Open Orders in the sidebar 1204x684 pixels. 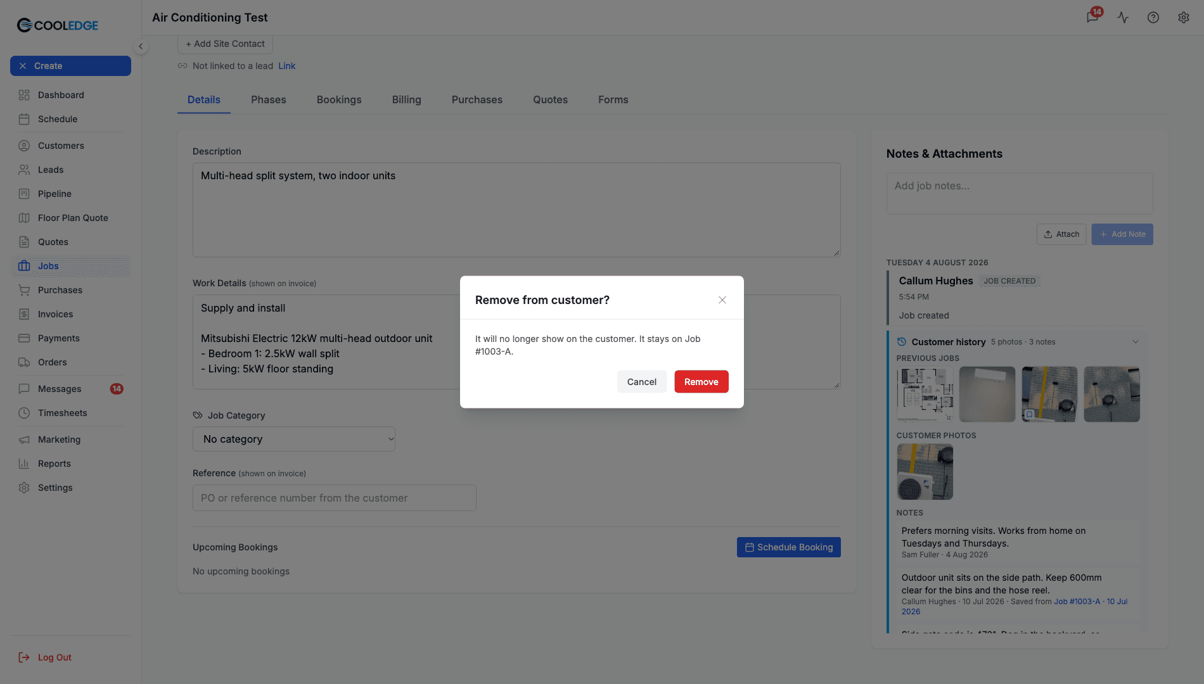[70, 362]
